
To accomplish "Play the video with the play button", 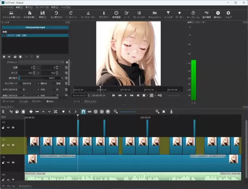I will (x=126, y=95).
